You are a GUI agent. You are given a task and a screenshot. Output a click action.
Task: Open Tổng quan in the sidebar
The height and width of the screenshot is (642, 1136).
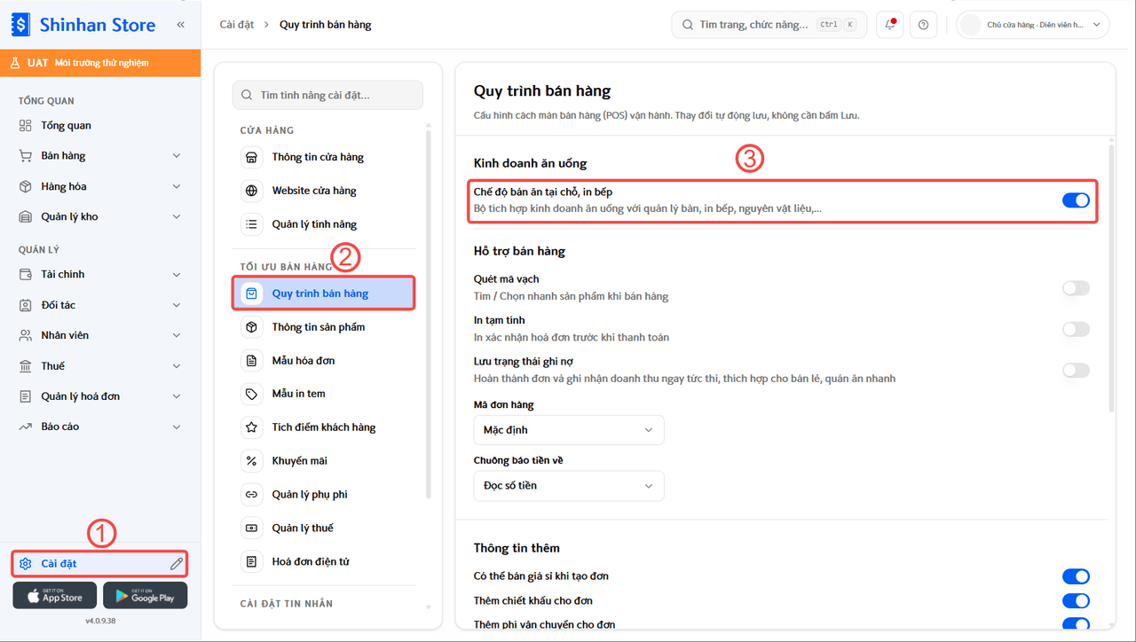click(99, 126)
